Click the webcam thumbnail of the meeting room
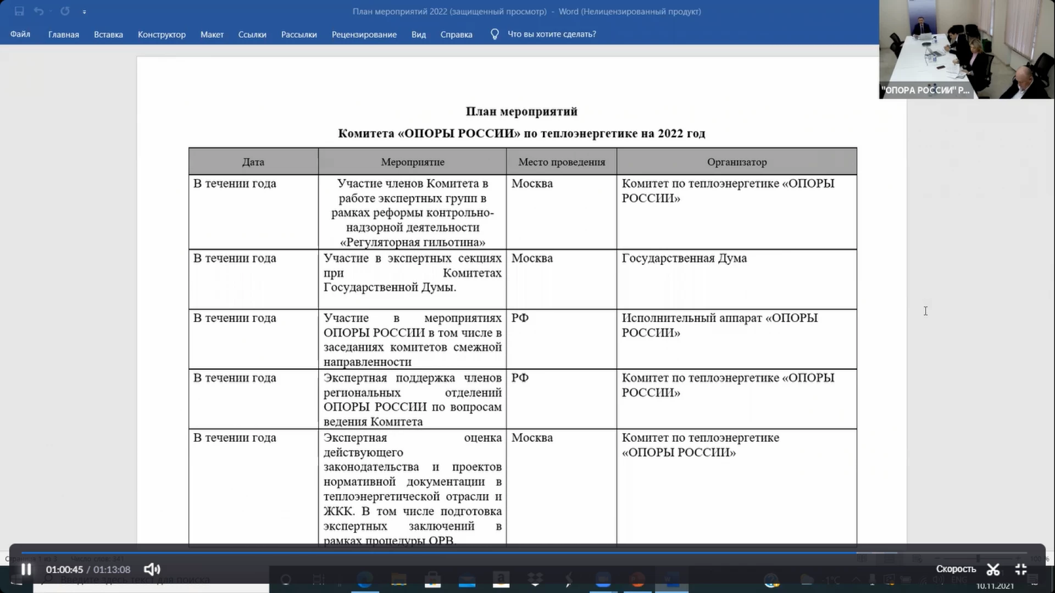This screenshot has width=1055, height=593. tap(966, 49)
